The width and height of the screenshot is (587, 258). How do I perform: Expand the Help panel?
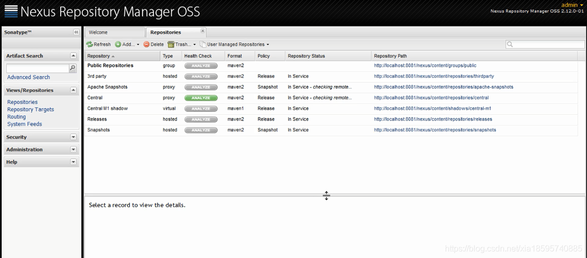click(x=74, y=162)
